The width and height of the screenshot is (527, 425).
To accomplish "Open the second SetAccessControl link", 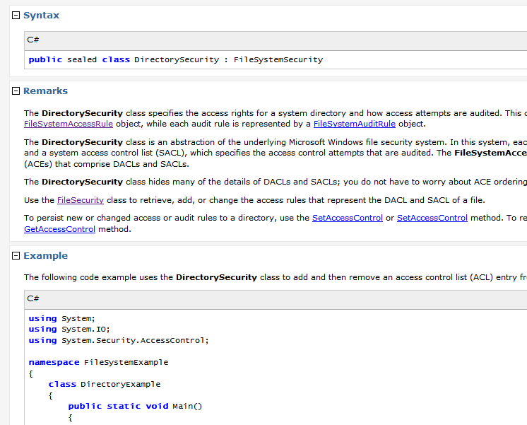I will (x=432, y=218).
